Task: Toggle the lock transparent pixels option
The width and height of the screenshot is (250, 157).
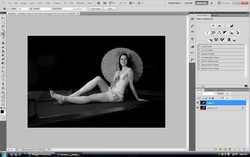Action: [203, 98]
